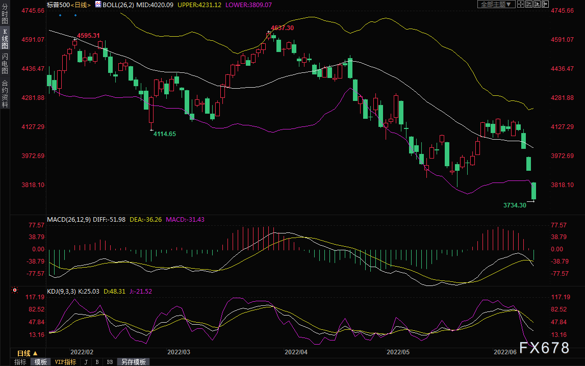
Task: Click the crosshair cursor icon in top-right toolbar
Action: point(521,4)
